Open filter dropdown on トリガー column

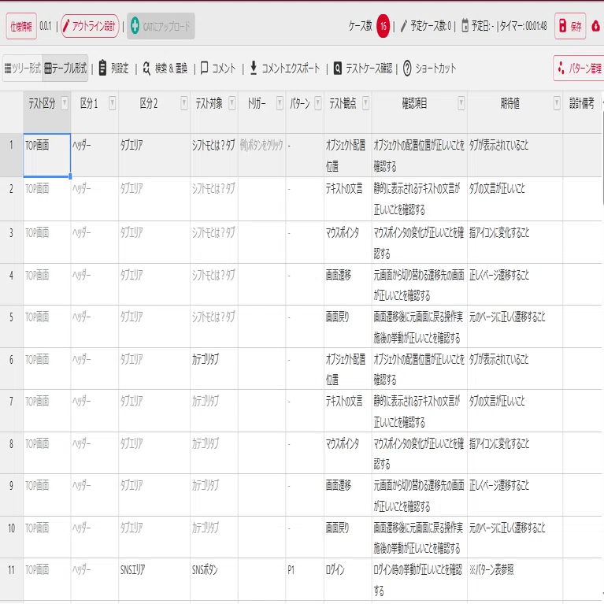tap(280, 103)
